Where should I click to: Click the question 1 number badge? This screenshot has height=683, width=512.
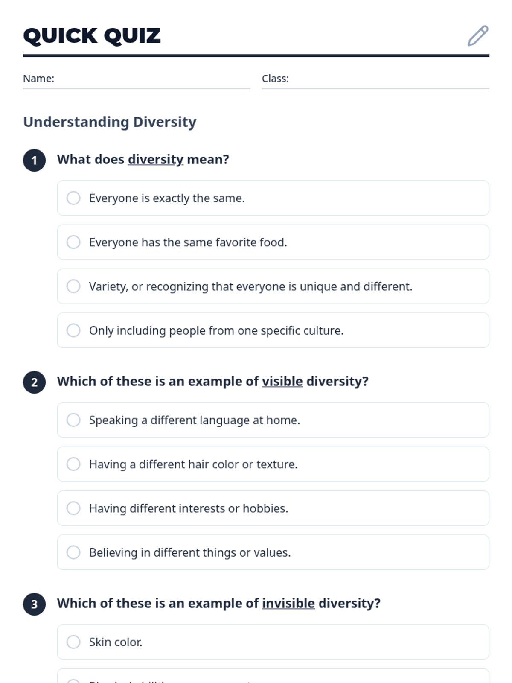(x=34, y=161)
